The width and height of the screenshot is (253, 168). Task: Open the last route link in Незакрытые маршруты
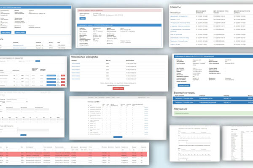pyautogui.click(x=75, y=79)
